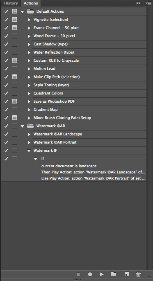Toggle dialog box for Make Clip Path

(x=15, y=77)
